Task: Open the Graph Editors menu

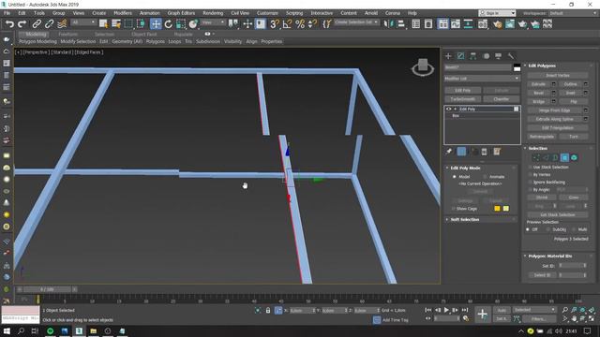Action: [181, 13]
